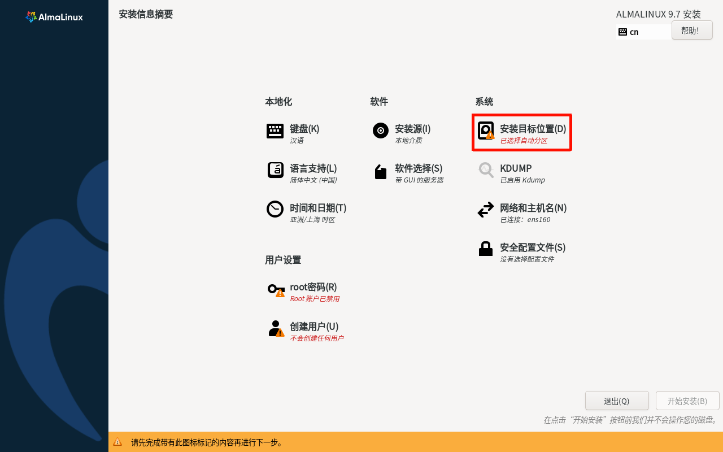The image size is (723, 452).
Task: Click the 退出(Q) button
Action: click(x=617, y=401)
